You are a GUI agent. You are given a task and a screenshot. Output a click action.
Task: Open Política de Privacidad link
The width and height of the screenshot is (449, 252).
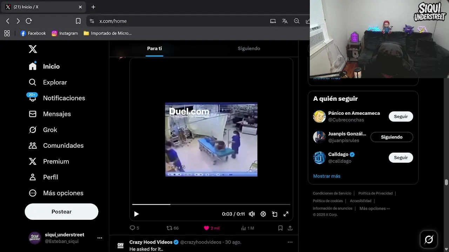[x=375, y=193]
